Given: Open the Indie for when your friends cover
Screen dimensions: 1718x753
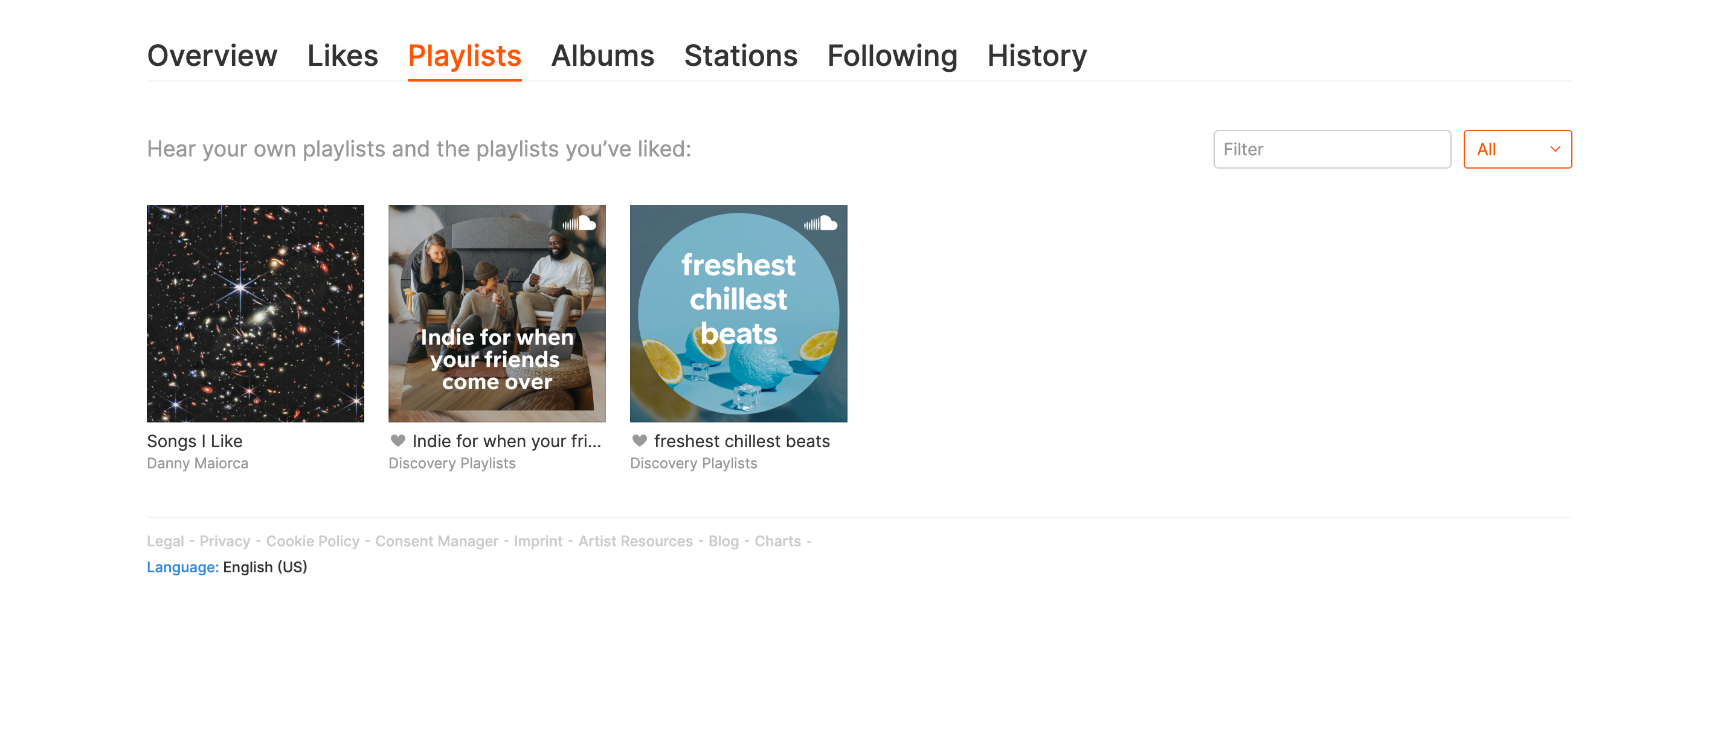Looking at the screenshot, I should pyautogui.click(x=497, y=314).
